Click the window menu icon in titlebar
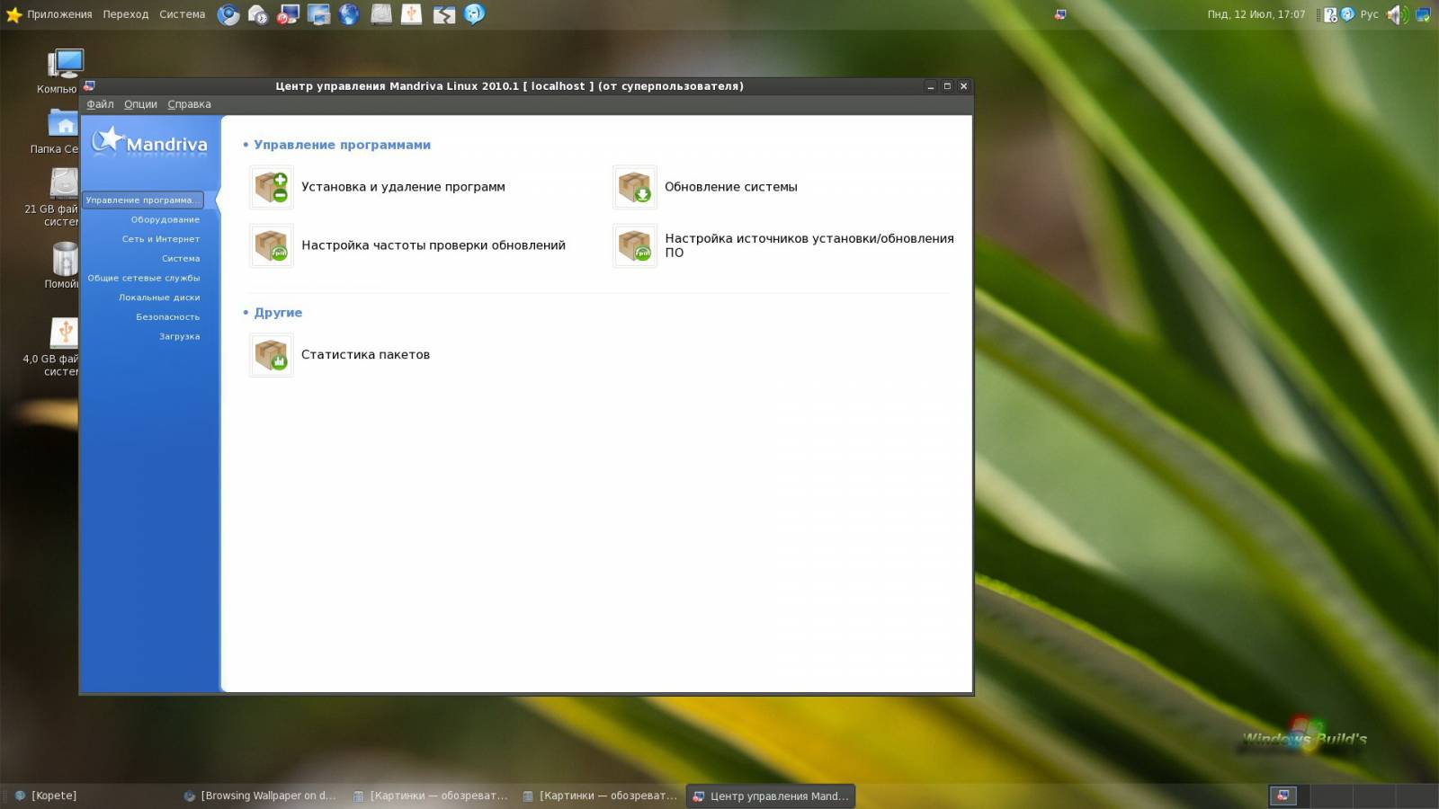 click(x=89, y=86)
